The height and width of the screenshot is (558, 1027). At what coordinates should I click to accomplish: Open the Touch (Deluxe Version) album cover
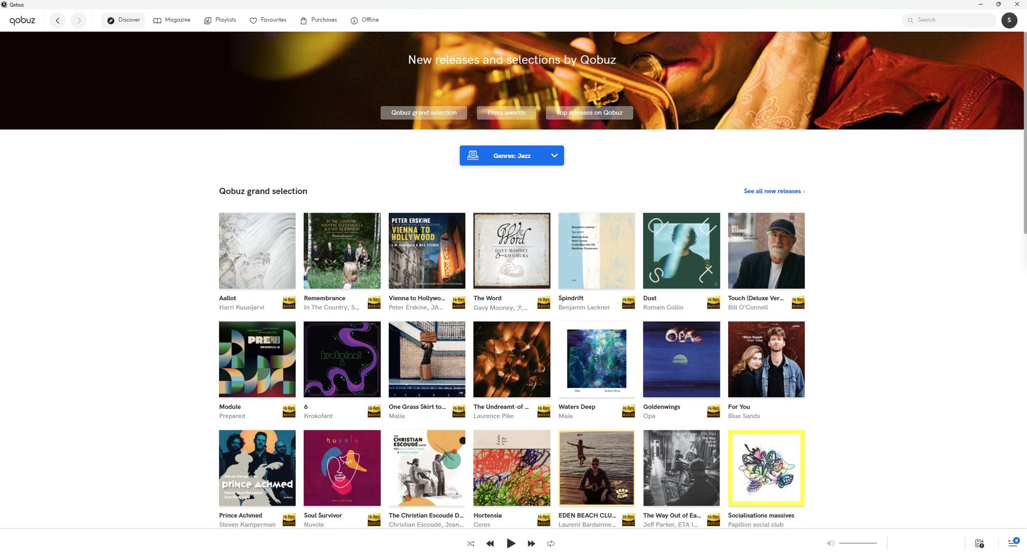tap(767, 251)
